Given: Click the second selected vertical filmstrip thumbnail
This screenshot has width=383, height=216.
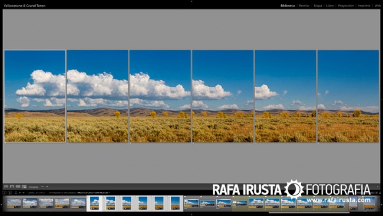Looking at the screenshot, I should coord(111,203).
